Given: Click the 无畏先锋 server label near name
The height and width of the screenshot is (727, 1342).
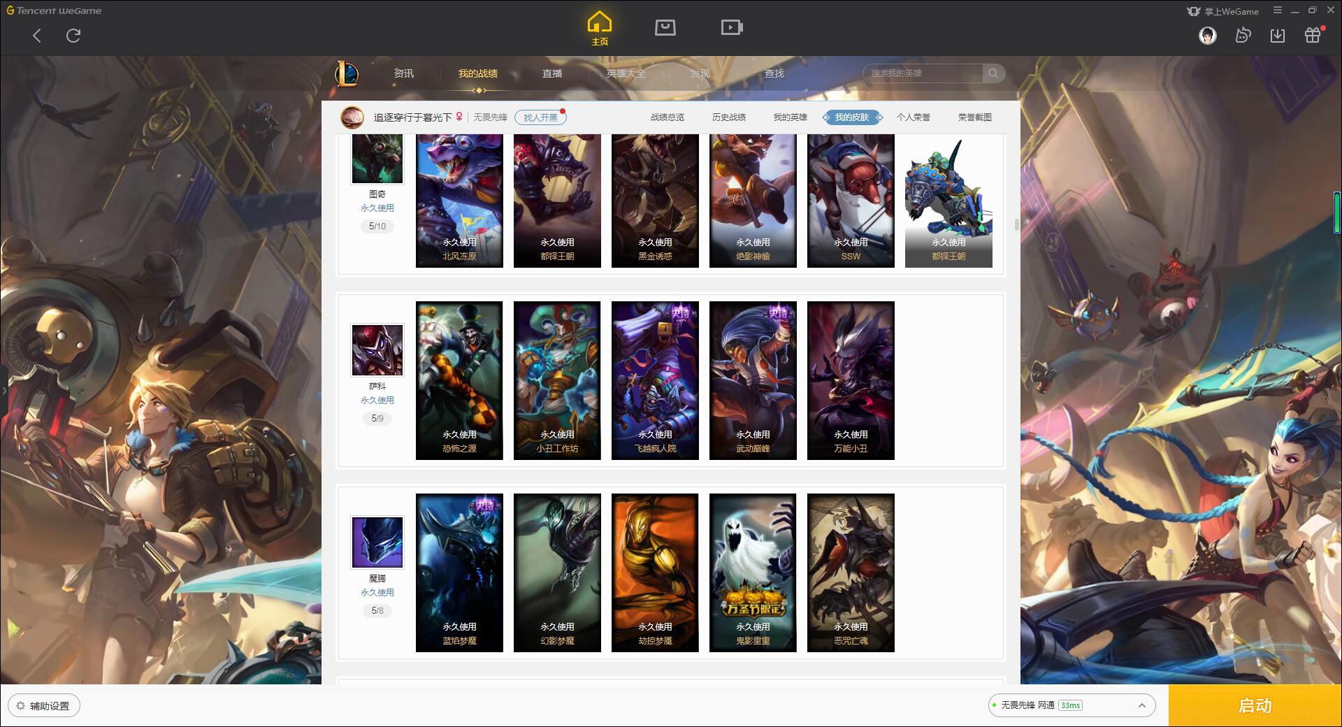Looking at the screenshot, I should 490,117.
